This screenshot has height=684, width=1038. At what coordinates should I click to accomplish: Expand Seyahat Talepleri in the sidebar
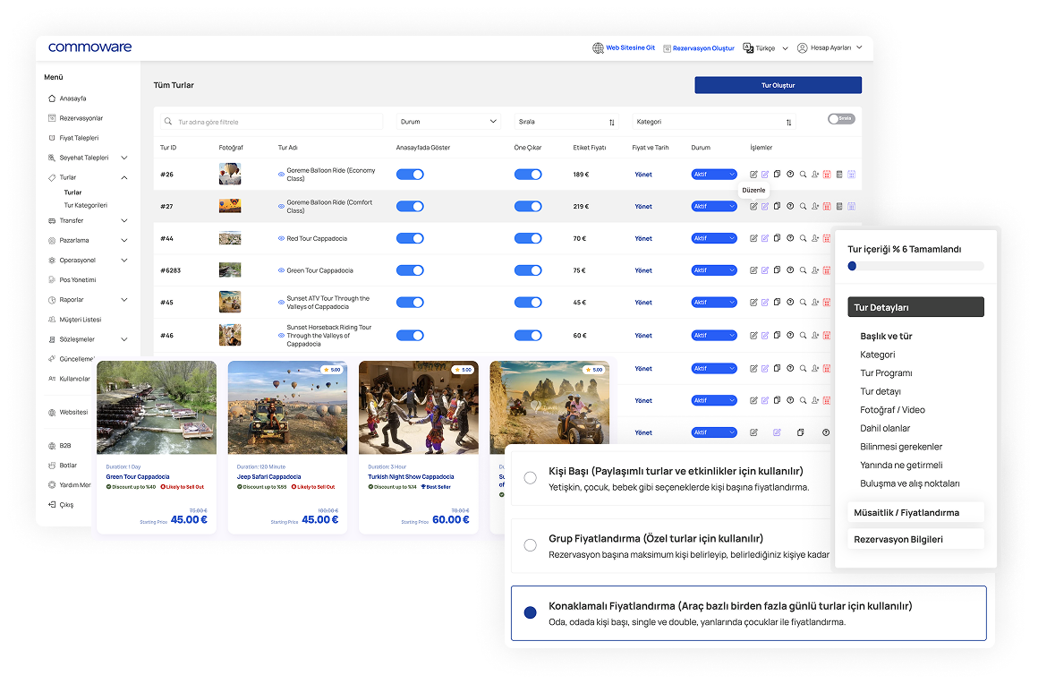coord(123,158)
